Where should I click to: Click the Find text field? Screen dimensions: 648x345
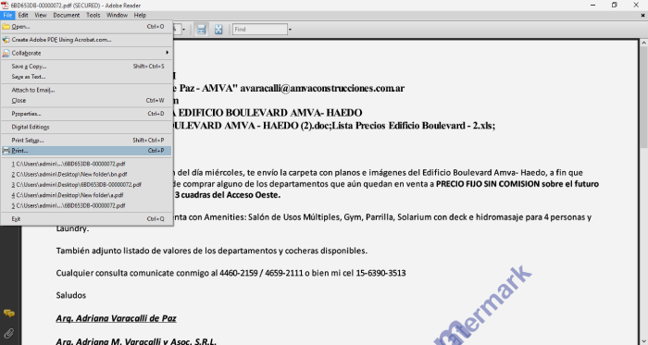click(x=259, y=30)
